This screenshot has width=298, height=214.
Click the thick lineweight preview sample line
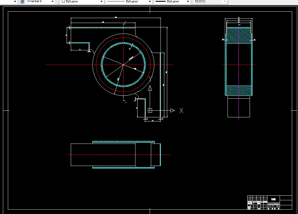[161, 1]
